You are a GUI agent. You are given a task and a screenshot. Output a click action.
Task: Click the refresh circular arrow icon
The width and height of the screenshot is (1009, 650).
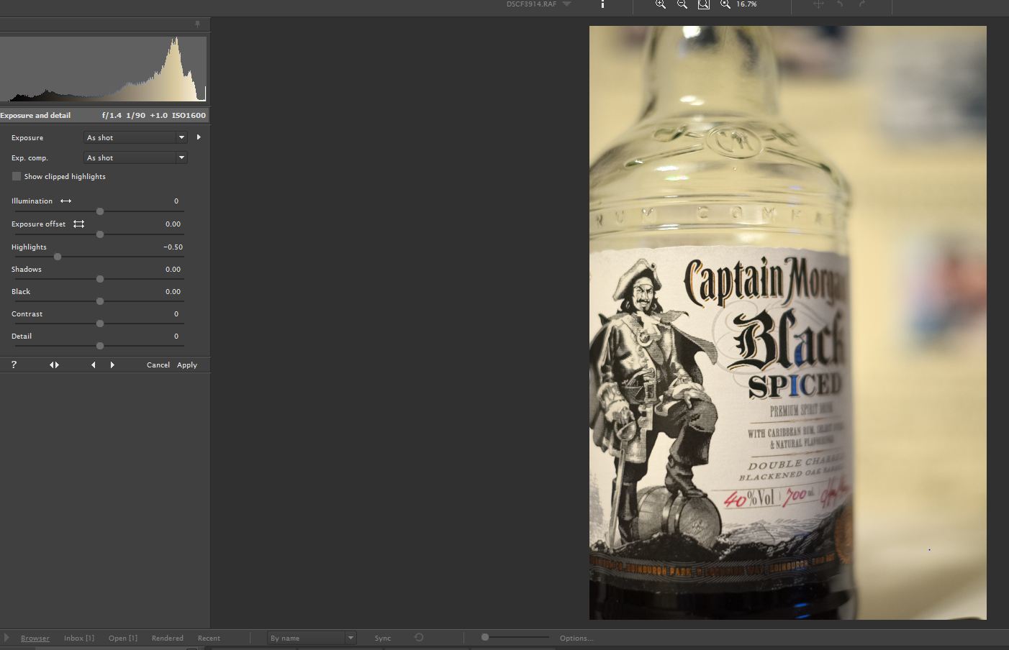coord(419,637)
